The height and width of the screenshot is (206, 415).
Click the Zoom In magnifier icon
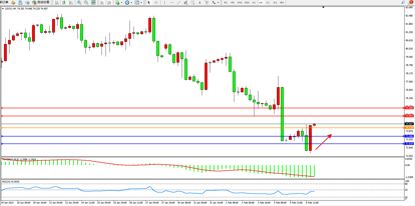[79, 2]
